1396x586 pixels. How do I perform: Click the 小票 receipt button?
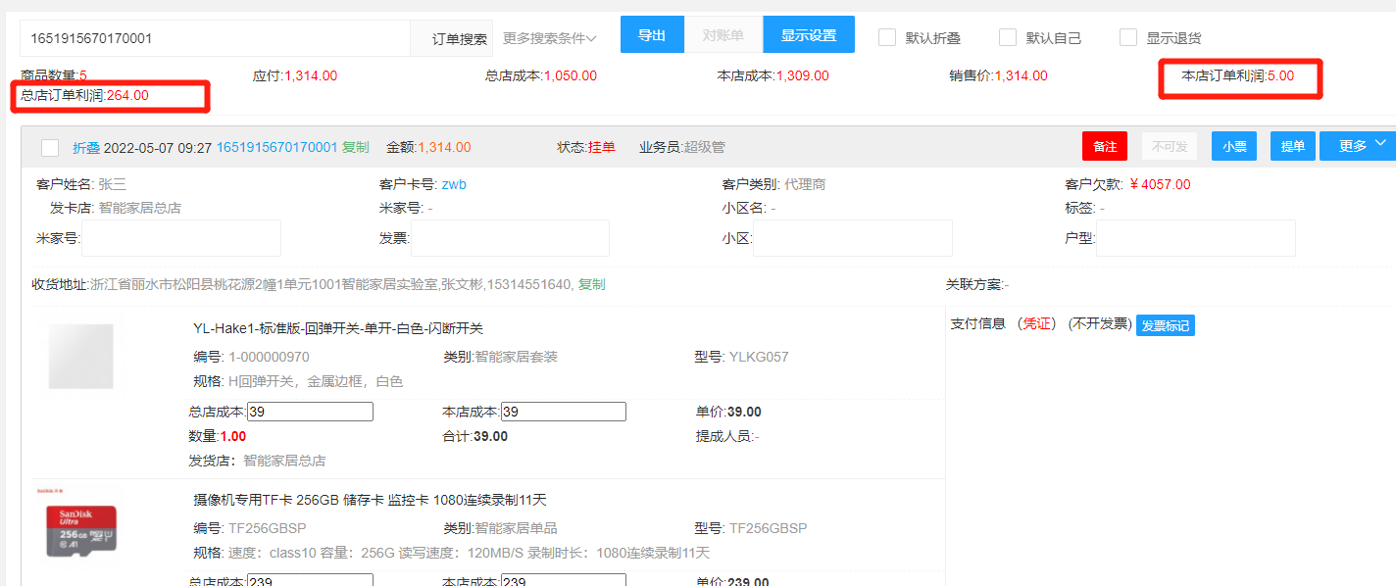click(x=1234, y=146)
